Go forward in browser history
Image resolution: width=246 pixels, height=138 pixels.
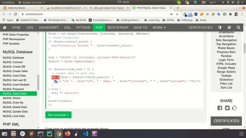coord(10,14)
